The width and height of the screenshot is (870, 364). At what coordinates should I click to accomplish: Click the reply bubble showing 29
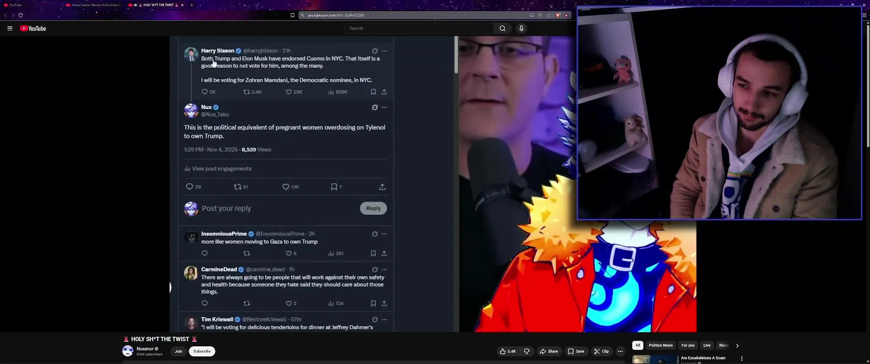click(189, 187)
